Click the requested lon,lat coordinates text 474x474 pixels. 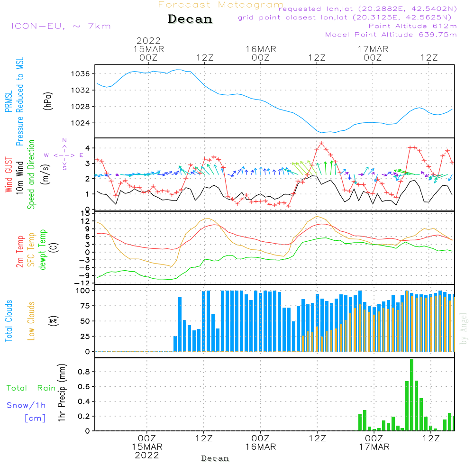click(x=368, y=9)
